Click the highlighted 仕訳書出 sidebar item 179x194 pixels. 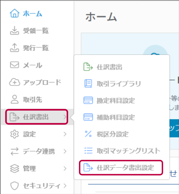[x=37, y=117]
